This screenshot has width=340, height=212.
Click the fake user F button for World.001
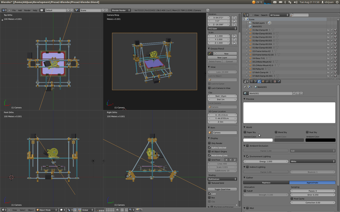coord(294,93)
